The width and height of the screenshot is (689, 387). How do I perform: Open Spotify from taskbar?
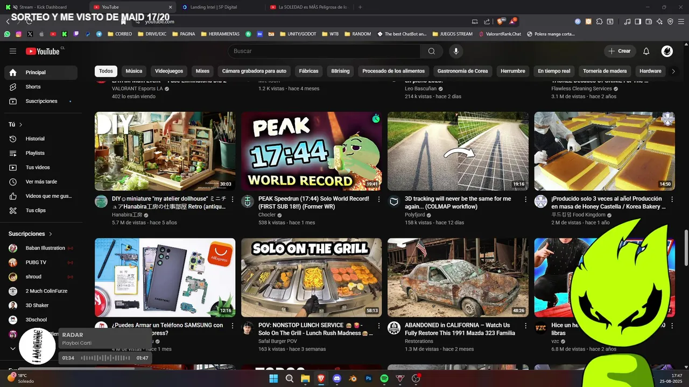point(384,378)
